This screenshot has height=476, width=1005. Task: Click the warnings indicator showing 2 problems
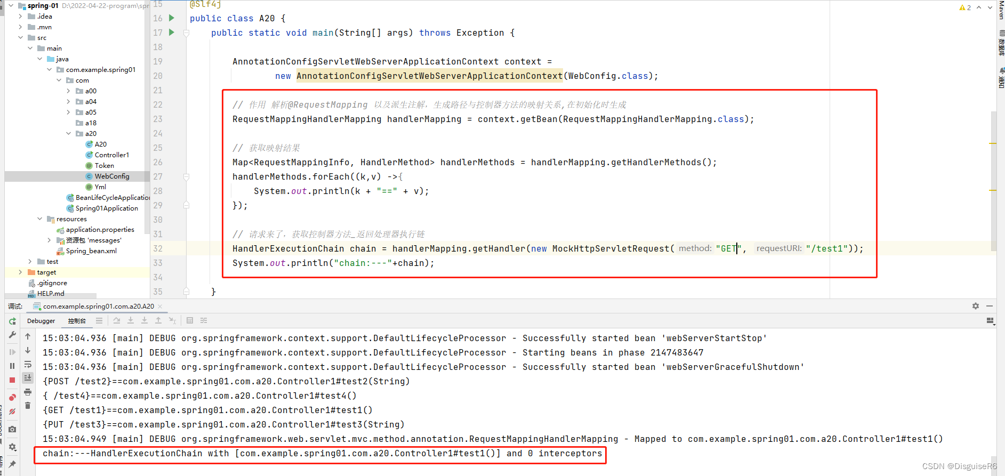[965, 7]
